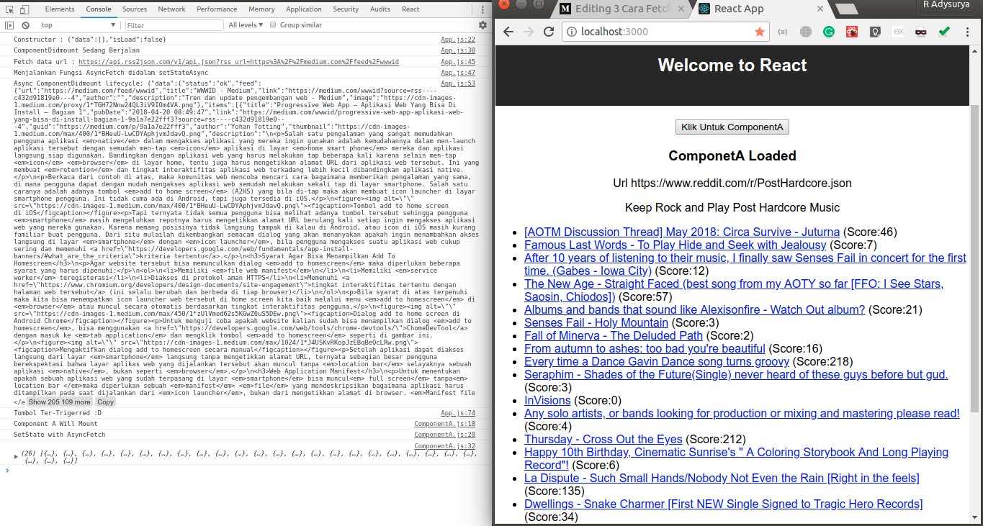Screen dimensions: 983x526
Task: Click the incognito mask extension icon
Action: tap(920, 31)
